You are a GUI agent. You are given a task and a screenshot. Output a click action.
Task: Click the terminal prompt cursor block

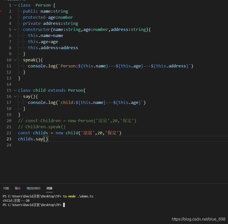click(64, 205)
